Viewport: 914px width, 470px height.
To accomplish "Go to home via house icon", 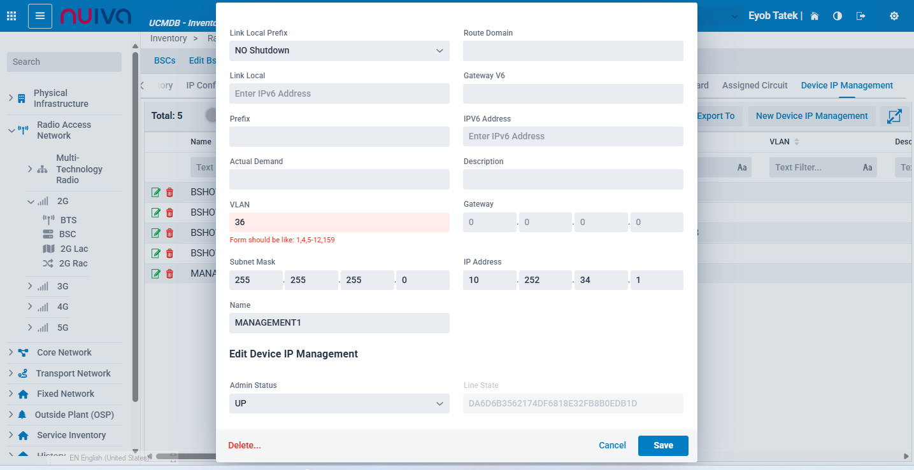I will [x=814, y=16].
